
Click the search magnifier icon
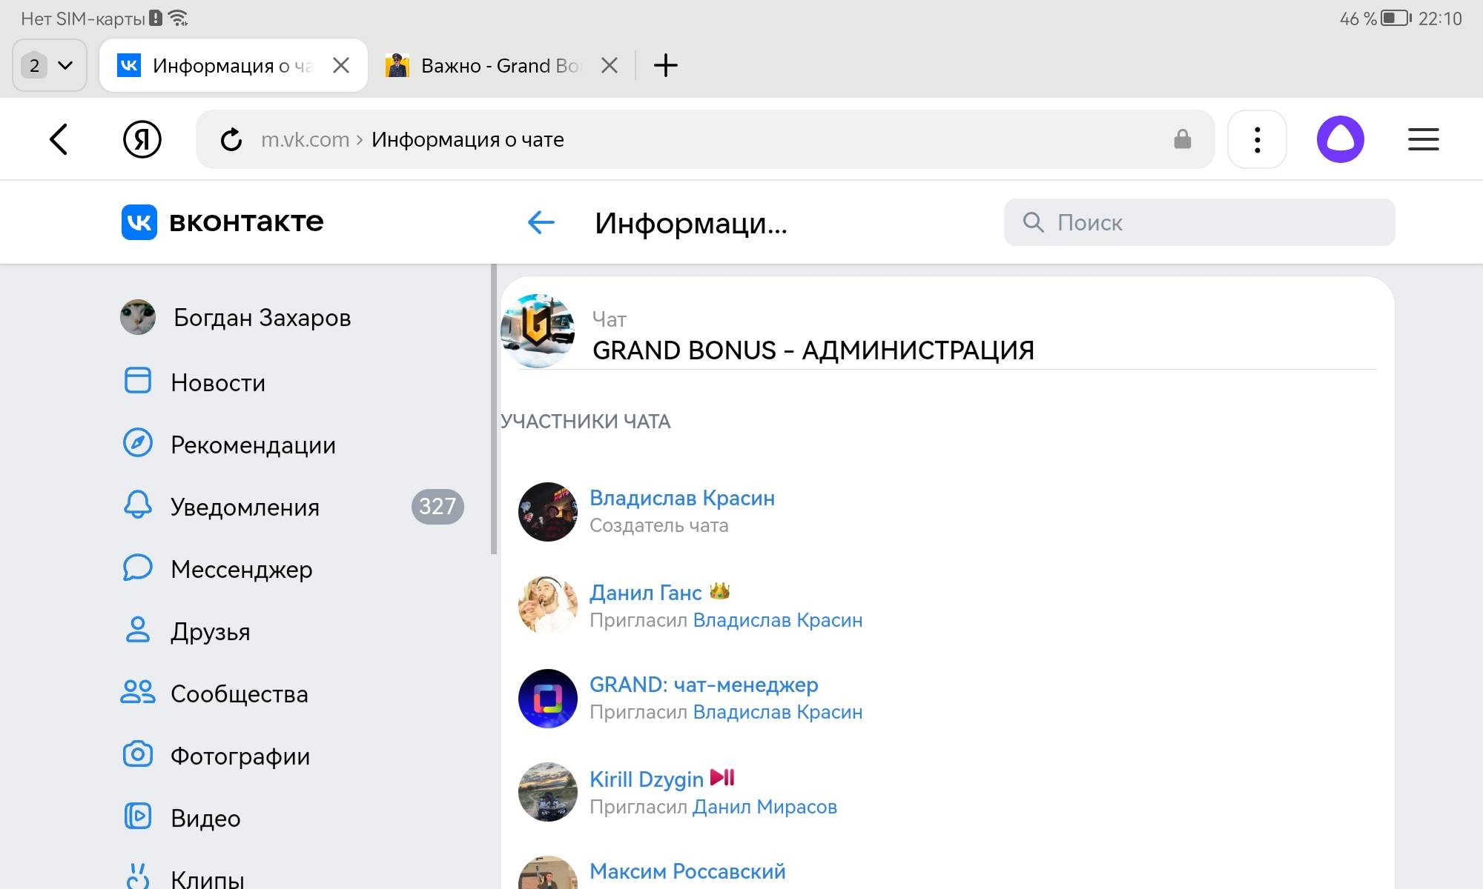pyautogui.click(x=1033, y=222)
